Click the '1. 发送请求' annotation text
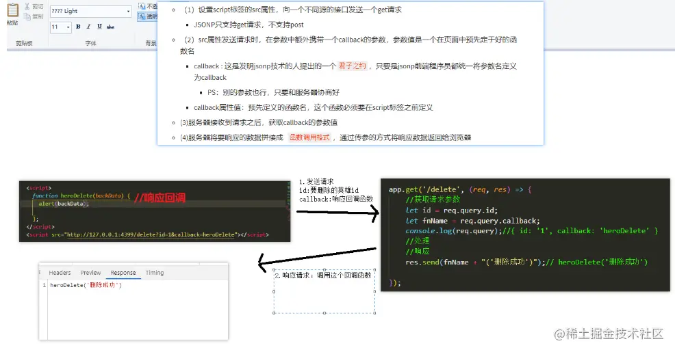The width and height of the screenshot is (675, 352). [x=316, y=182]
